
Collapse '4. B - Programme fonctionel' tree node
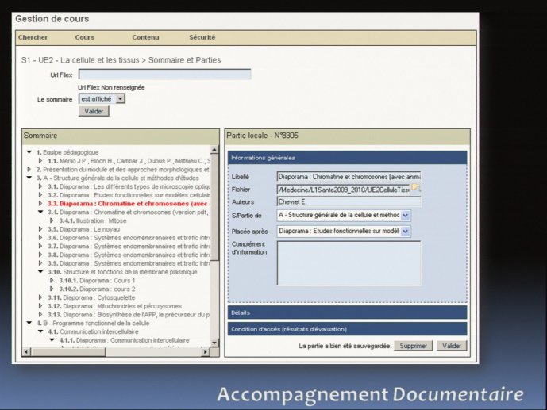click(x=29, y=324)
